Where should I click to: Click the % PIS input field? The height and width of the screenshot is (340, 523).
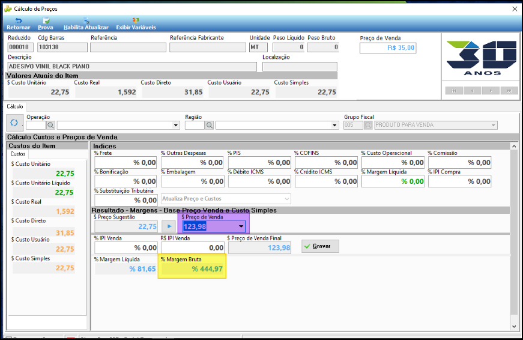tap(259, 163)
